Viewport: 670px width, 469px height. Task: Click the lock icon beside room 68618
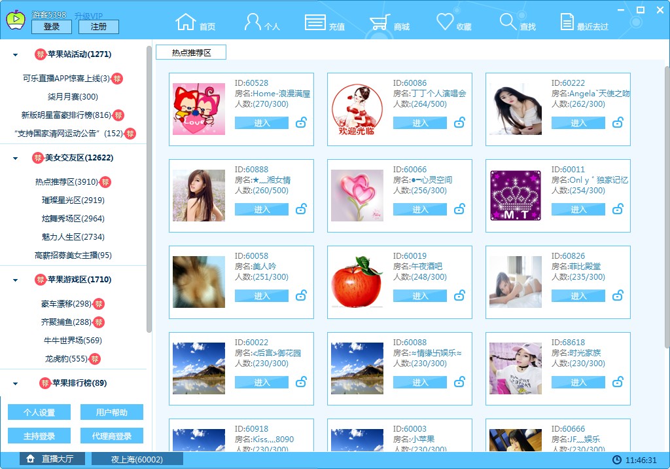pyautogui.click(x=618, y=382)
